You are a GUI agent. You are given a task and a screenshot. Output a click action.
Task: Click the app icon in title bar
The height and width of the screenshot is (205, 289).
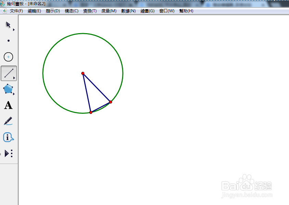pos(2,4)
